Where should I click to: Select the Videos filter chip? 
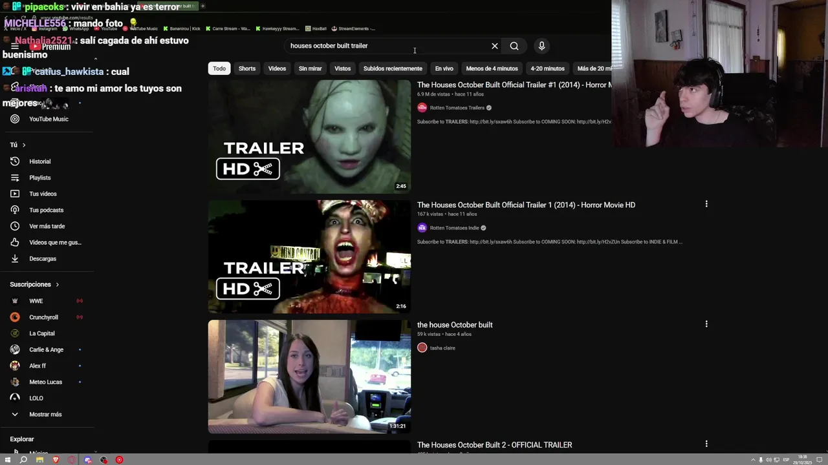(277, 68)
